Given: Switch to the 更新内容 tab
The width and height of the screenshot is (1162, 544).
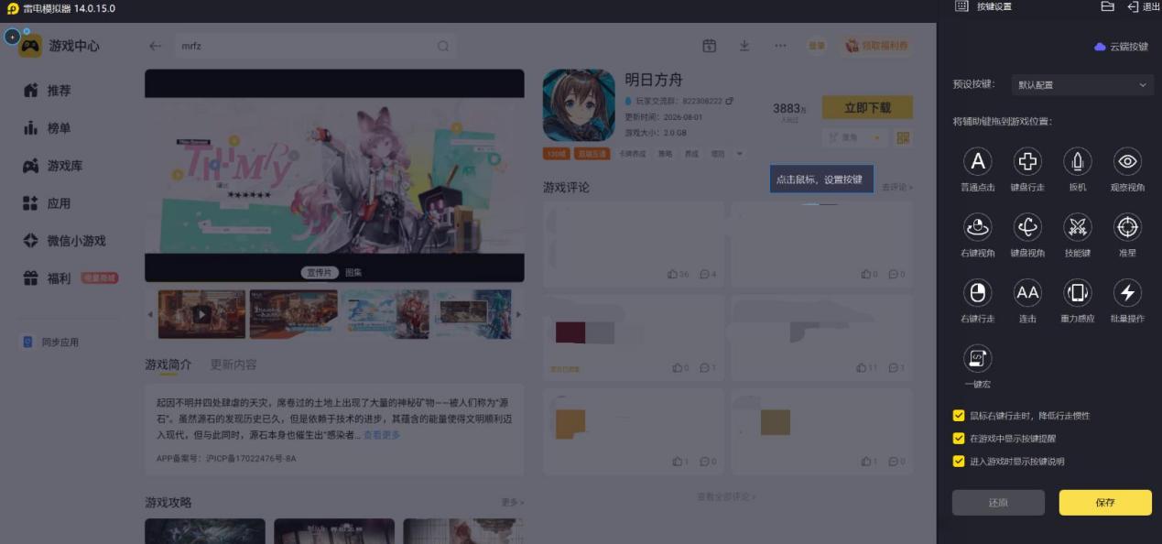Looking at the screenshot, I should (233, 364).
